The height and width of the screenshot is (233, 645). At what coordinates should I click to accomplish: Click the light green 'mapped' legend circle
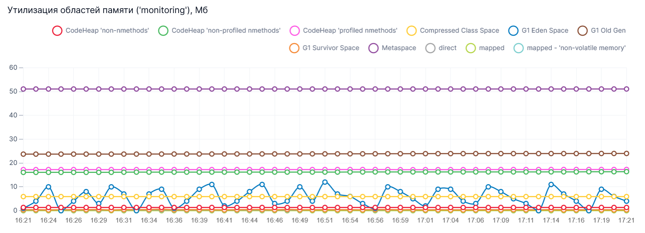click(470, 48)
